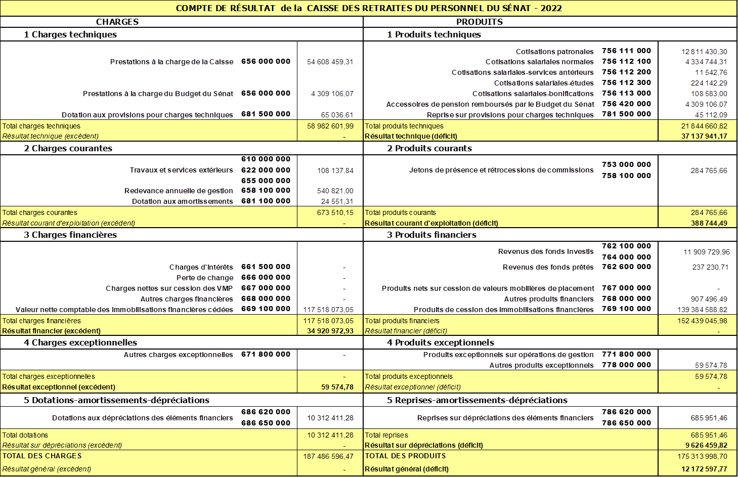Click the Total charges financières amount cell
This screenshot has width=738, height=477.
(328, 321)
